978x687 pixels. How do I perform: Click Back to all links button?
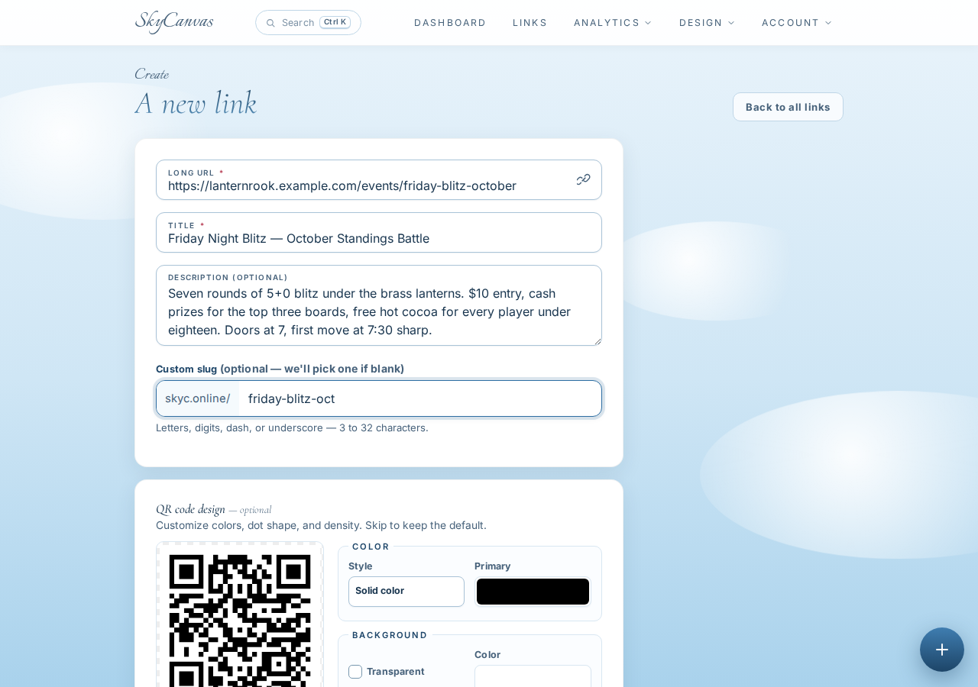[788, 107]
